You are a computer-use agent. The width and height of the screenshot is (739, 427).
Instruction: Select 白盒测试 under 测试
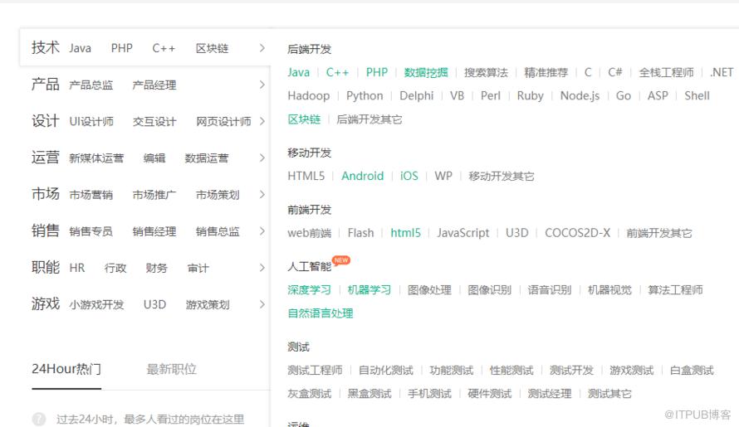coord(692,371)
